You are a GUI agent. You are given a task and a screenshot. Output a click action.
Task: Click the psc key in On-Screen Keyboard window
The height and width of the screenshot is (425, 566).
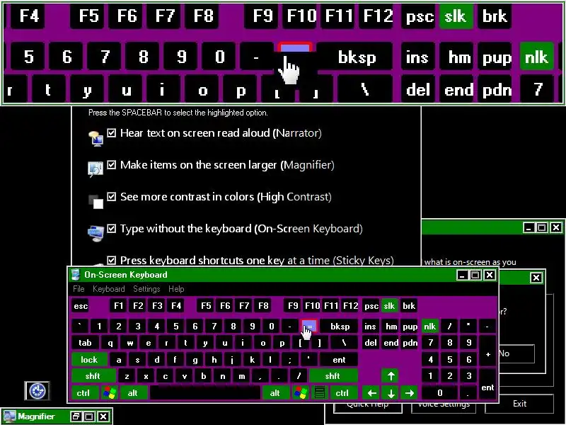(371, 306)
